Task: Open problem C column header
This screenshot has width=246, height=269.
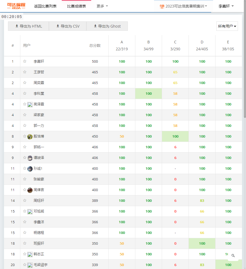Action: point(175,46)
